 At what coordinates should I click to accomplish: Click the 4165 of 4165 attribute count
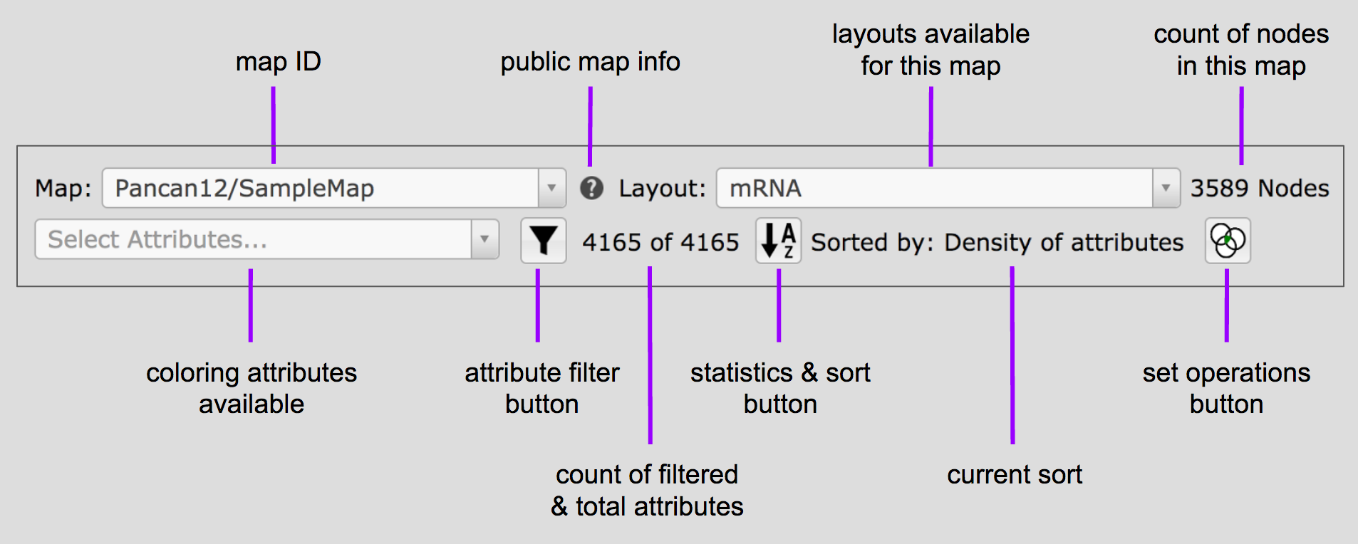[x=660, y=242]
